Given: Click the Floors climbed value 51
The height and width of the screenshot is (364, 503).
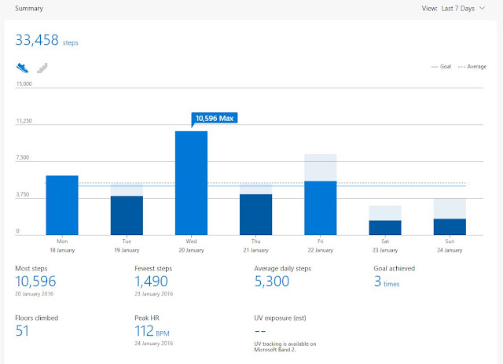Looking at the screenshot, I should coord(22,331).
